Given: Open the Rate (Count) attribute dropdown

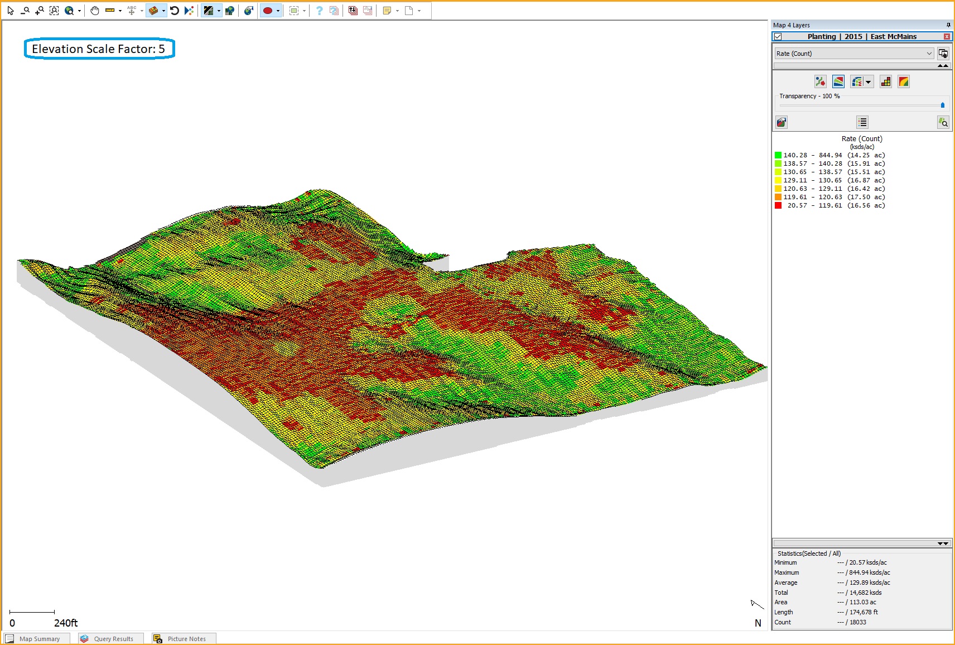Looking at the screenshot, I should point(854,54).
